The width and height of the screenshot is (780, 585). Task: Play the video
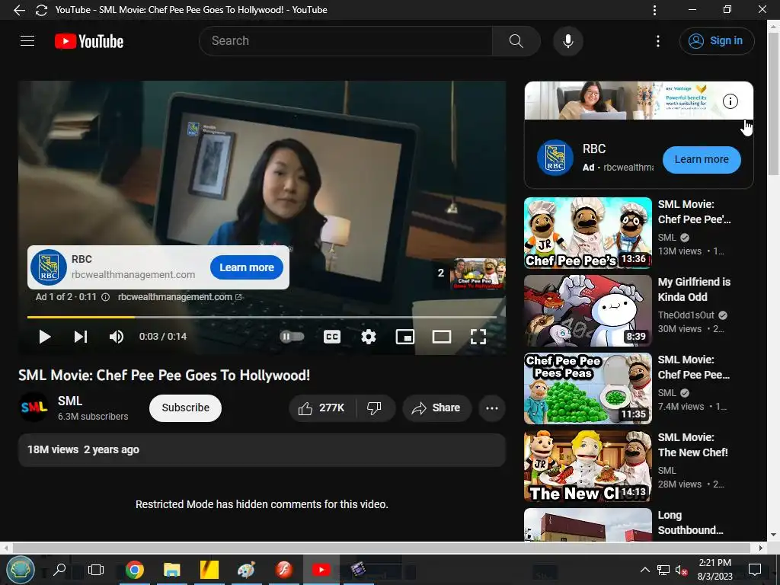[45, 337]
